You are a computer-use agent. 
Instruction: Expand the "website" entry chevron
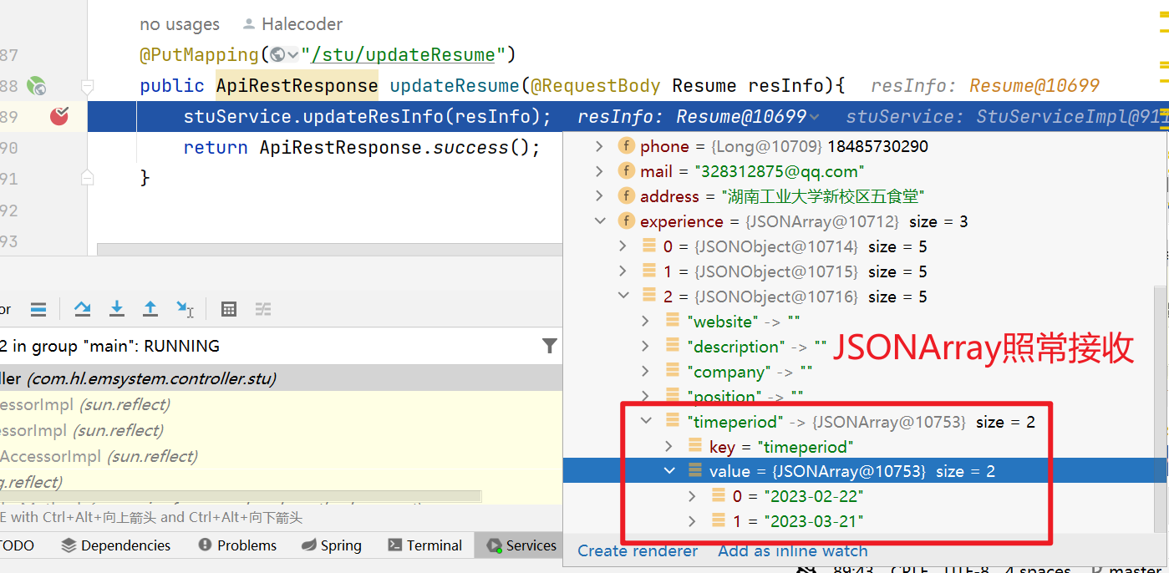coord(646,322)
